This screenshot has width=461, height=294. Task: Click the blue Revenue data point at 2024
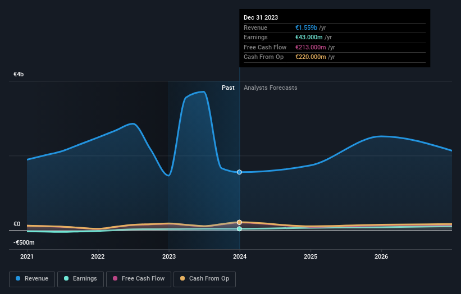[x=239, y=172]
